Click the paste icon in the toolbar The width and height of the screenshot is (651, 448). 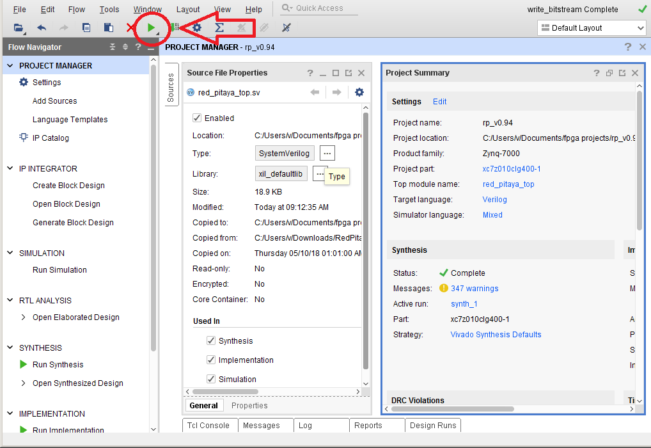coord(109,28)
